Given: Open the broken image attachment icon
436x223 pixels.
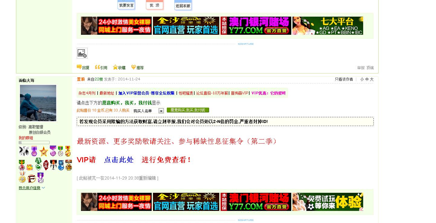Looking at the screenshot, I should [82, 53].
